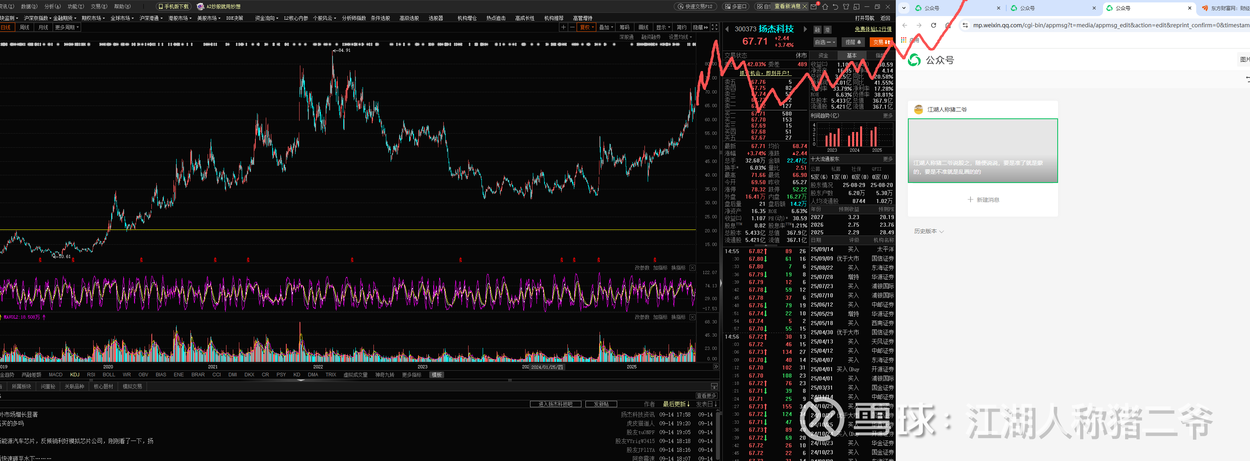Viewport: 1250px width, 461px height.
Task: Zoom in chart with plus icon
Action: coord(563,27)
